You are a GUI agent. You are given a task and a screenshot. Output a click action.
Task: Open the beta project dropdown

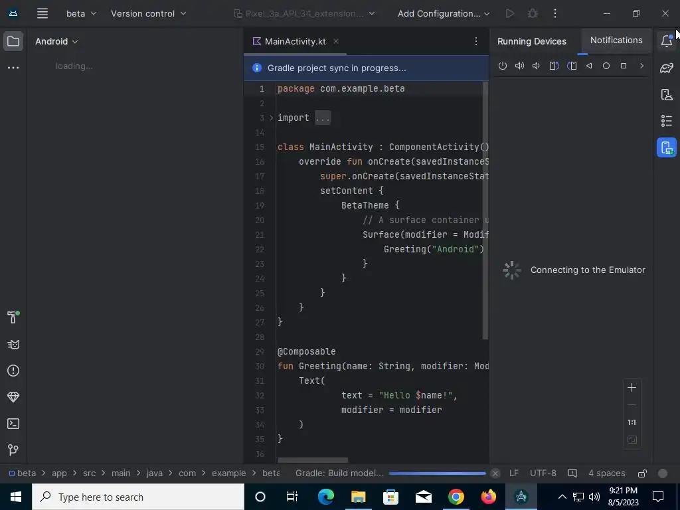tap(81, 13)
